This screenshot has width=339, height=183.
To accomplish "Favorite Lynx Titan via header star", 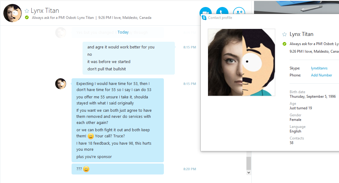I will tap(27, 11).
